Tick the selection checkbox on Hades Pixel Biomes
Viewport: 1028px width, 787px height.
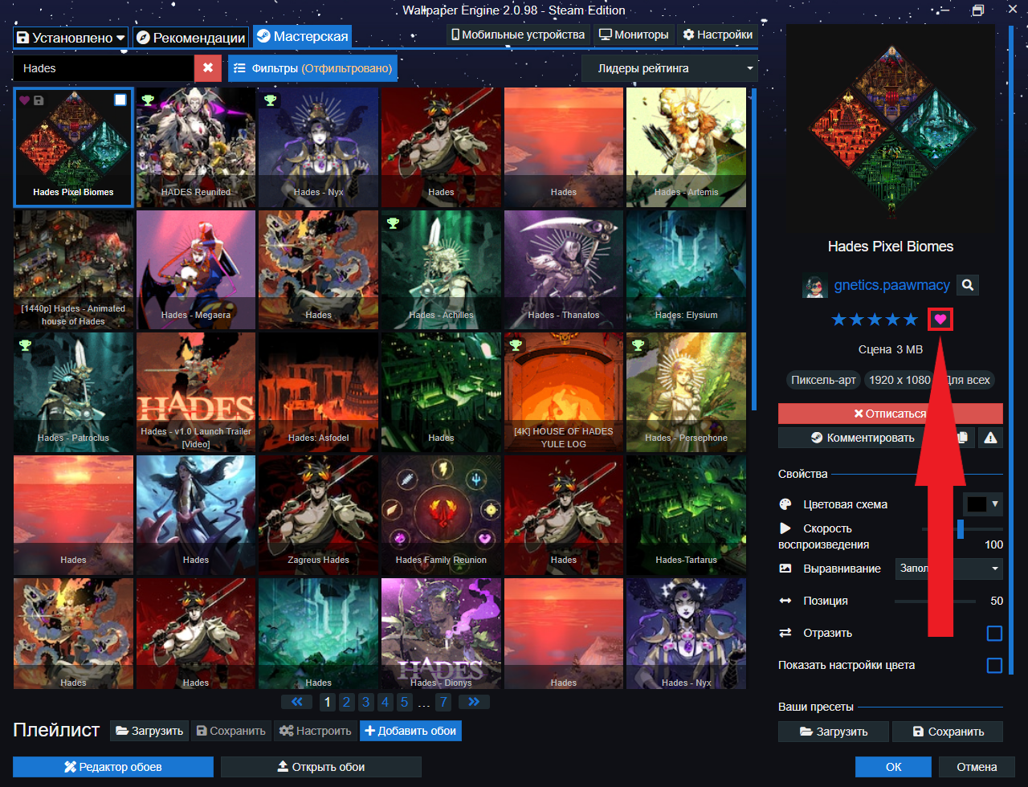click(120, 100)
